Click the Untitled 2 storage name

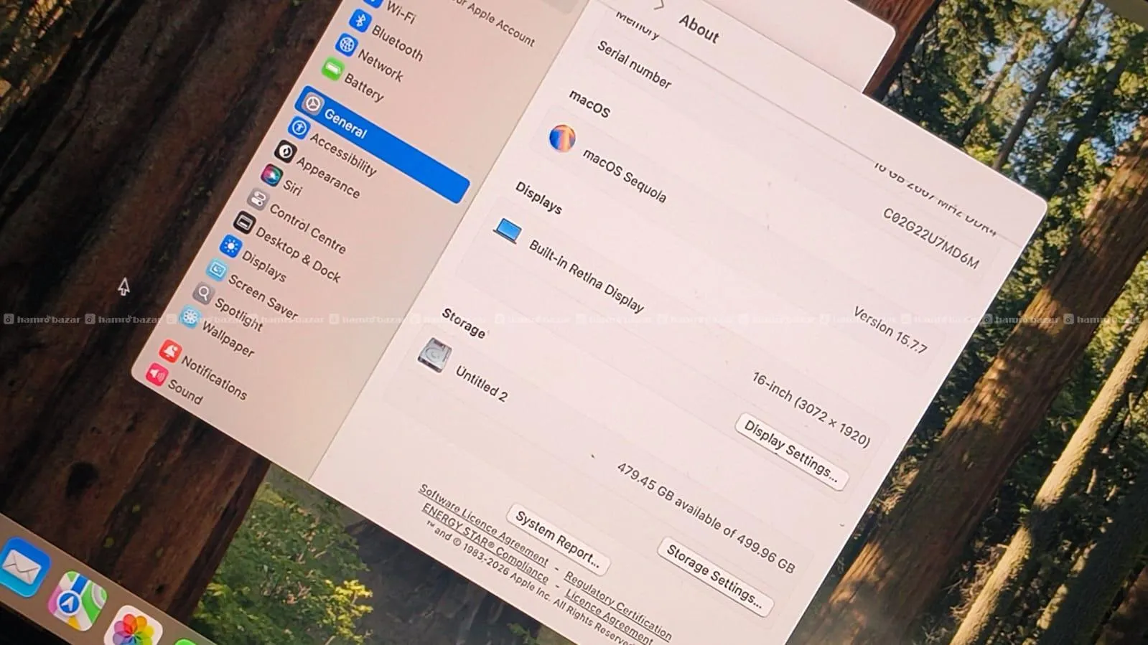tap(482, 383)
